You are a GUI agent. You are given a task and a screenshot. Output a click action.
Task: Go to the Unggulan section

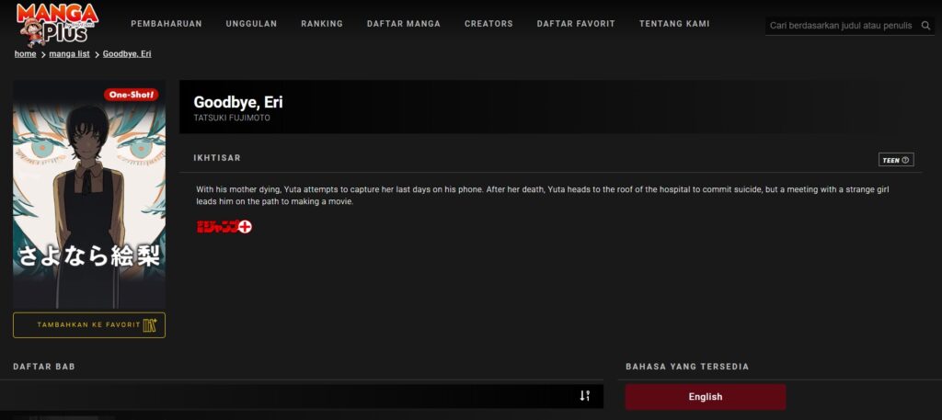pos(251,24)
